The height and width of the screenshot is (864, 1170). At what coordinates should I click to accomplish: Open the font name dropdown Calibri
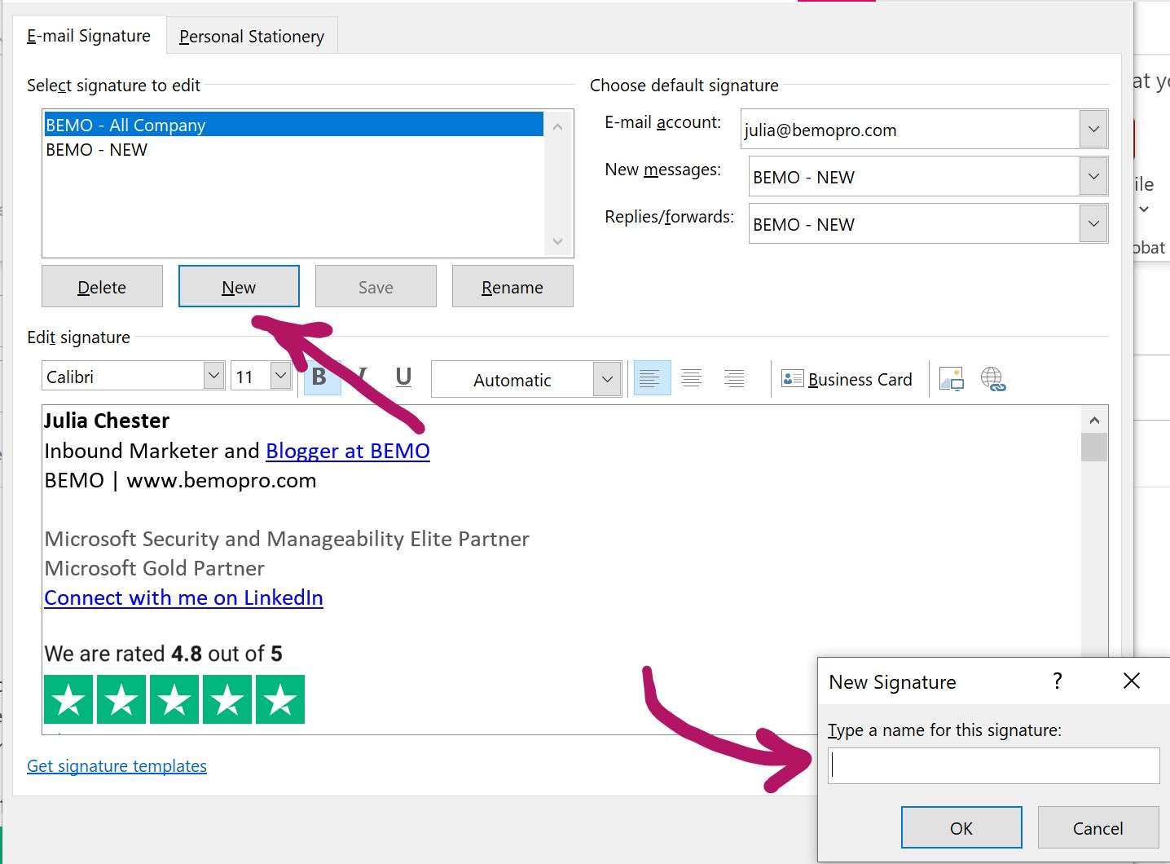(213, 376)
